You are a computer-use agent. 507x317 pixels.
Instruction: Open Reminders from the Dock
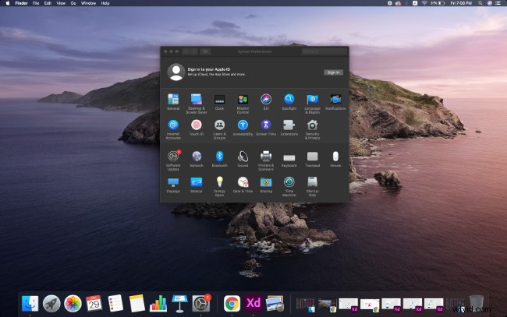coord(115,304)
